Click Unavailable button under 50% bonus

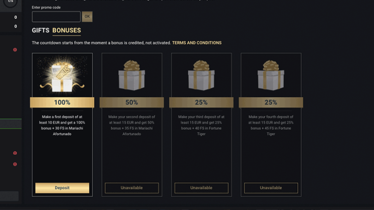tap(132, 188)
